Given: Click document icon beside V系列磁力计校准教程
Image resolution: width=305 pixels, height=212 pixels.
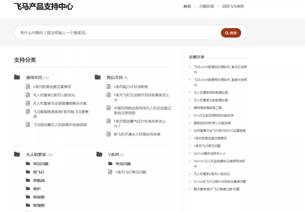Looking at the screenshot, I should [108, 86].
